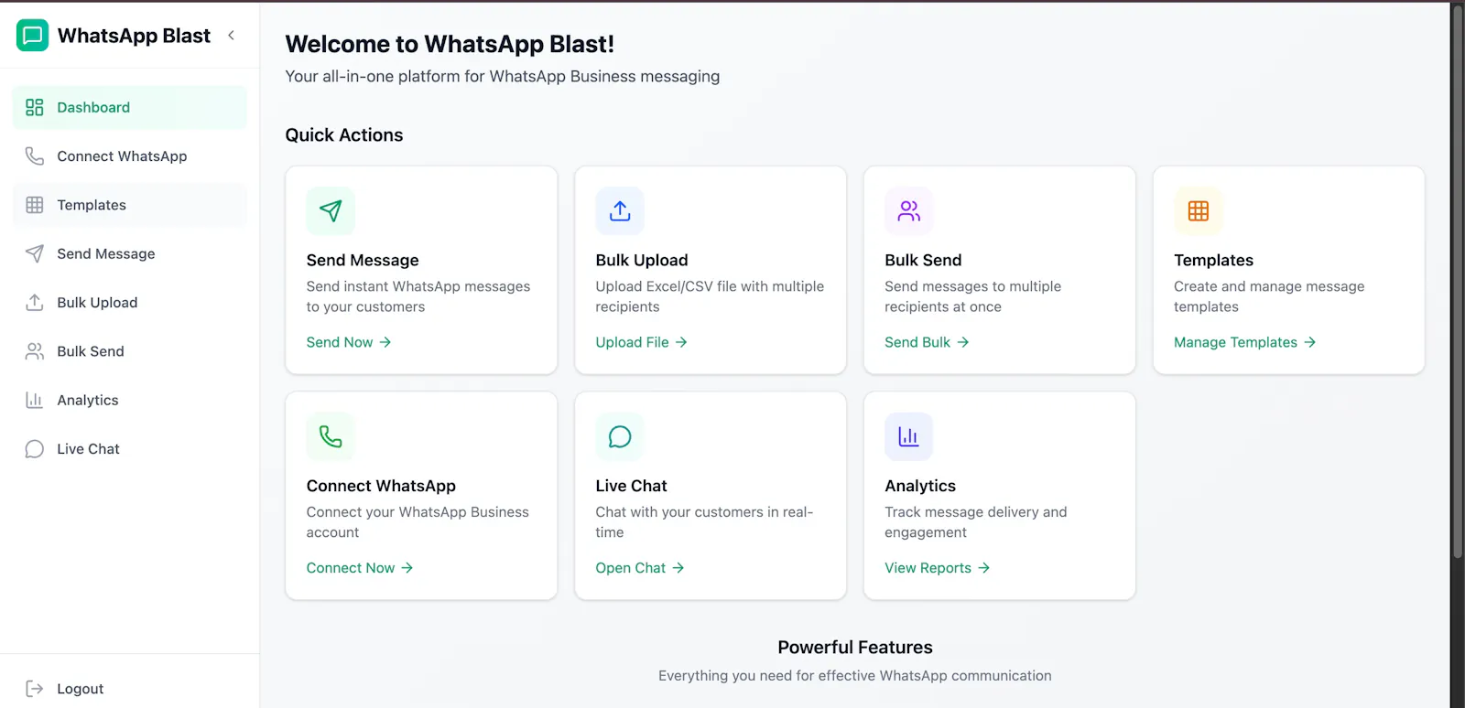Click the bar chart icon beside Analytics in sidebar
This screenshot has height=708, width=1465.
(x=35, y=400)
